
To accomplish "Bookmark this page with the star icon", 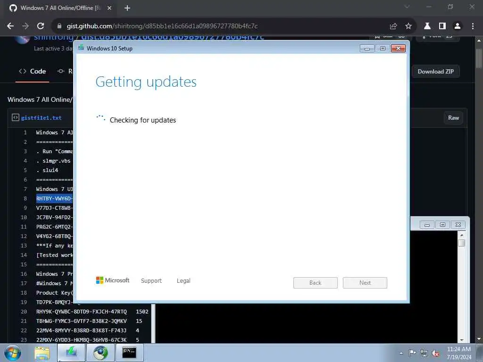I will click(408, 26).
